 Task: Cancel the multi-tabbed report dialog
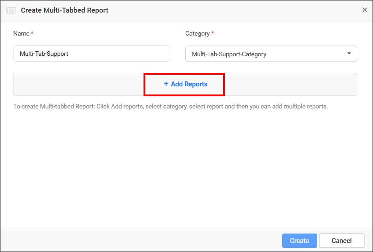tap(342, 241)
